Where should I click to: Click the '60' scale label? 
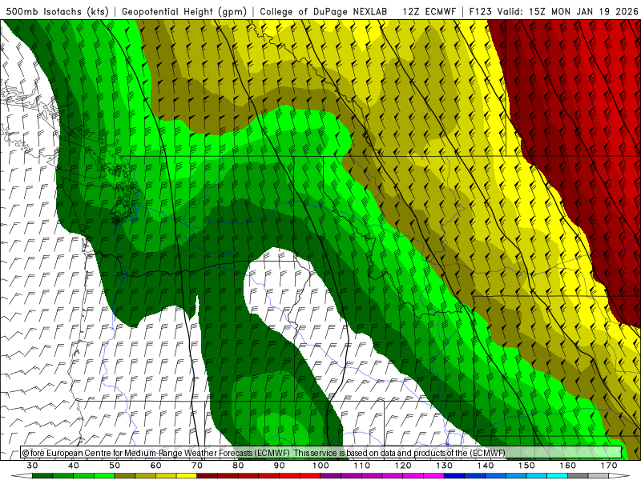[x=155, y=466]
